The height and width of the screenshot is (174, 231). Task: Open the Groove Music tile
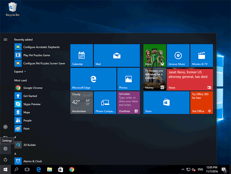[x=178, y=55]
